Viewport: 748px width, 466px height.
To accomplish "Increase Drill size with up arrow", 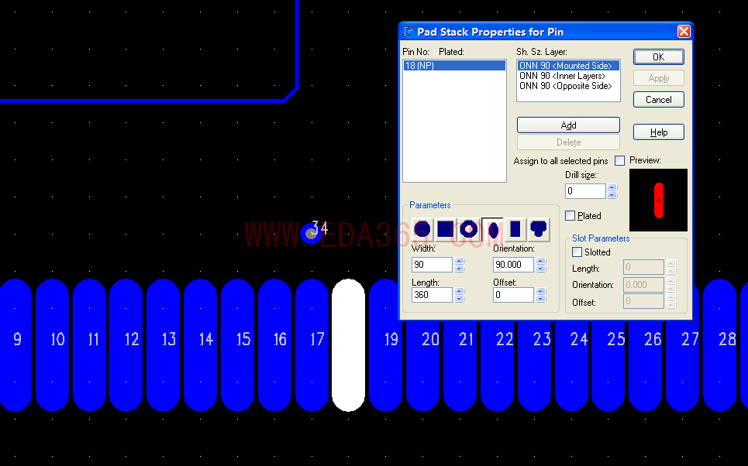I will pos(612,187).
